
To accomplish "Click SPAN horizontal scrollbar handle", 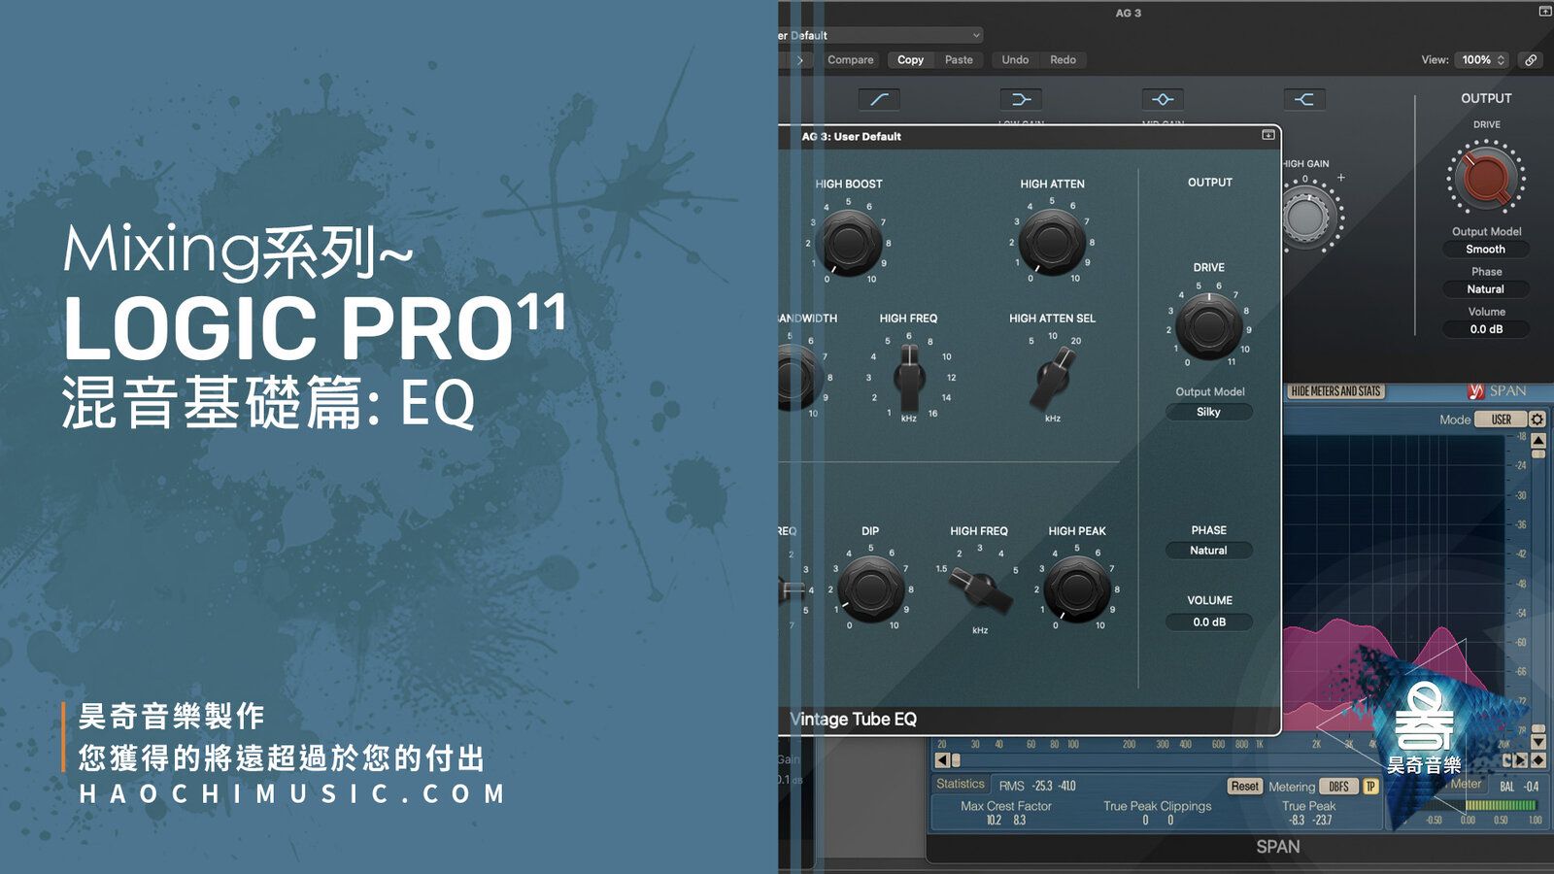I will point(956,760).
